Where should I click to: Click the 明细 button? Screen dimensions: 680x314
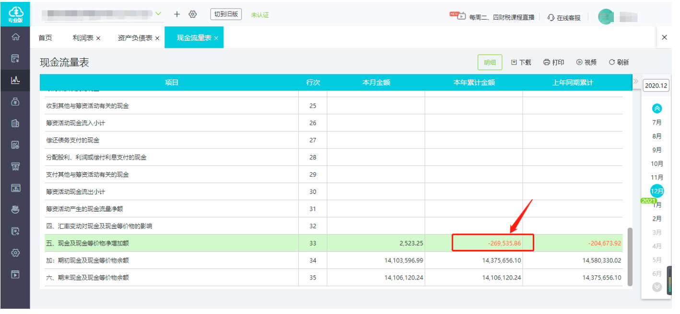pos(490,62)
